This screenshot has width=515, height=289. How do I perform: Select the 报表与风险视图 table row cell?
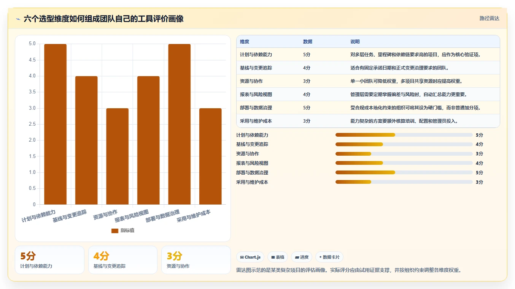coord(256,95)
